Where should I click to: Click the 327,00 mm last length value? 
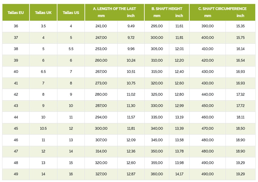tap(101, 174)
